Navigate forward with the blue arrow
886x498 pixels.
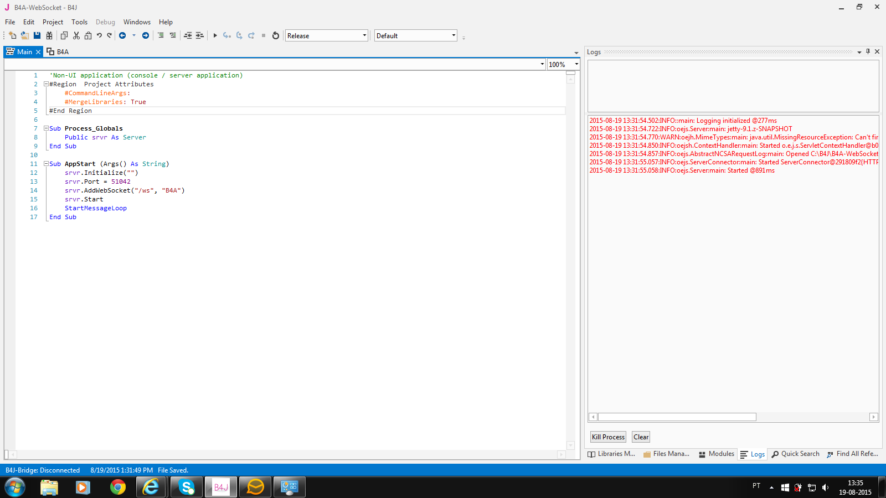click(146, 35)
